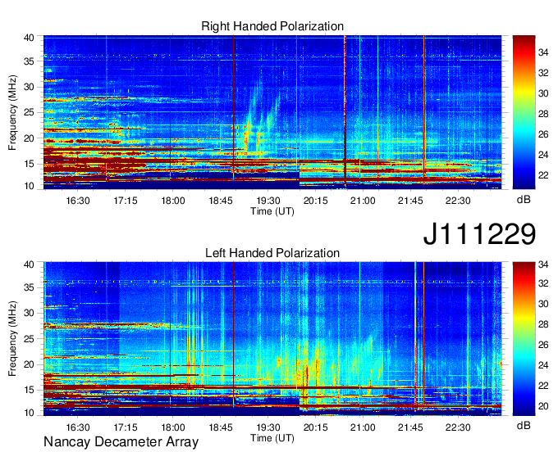Click the 20:15 time tick under the Left Handed plot

315,427
